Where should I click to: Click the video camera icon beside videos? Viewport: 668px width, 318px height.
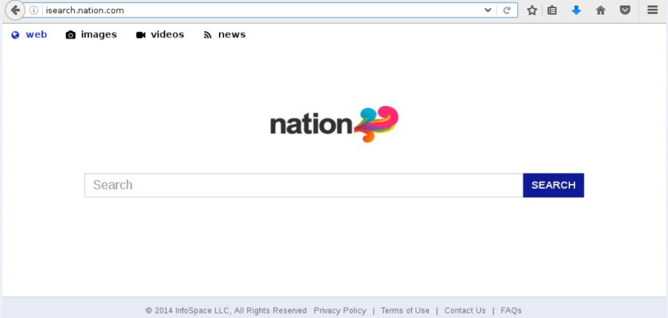(x=140, y=35)
